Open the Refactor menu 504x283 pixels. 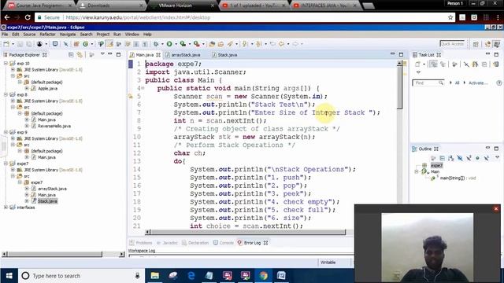(47, 35)
